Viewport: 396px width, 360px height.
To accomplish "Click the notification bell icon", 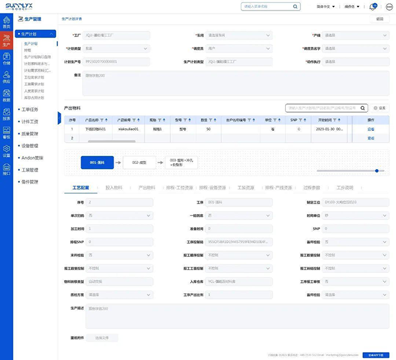I will pos(373,7).
